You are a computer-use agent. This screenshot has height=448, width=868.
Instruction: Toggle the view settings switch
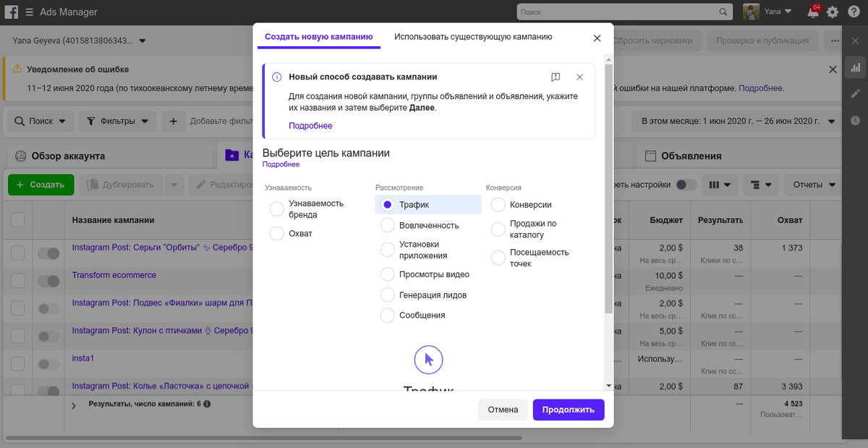pos(686,185)
